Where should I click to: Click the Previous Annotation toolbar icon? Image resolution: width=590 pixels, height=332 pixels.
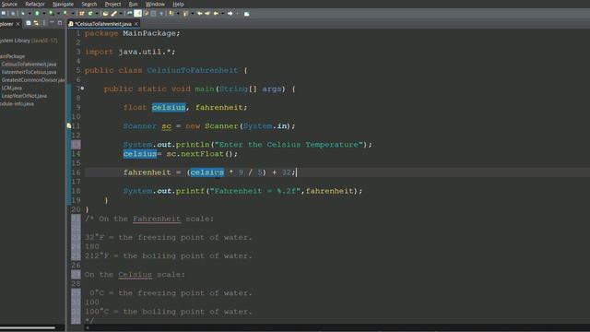point(185,13)
